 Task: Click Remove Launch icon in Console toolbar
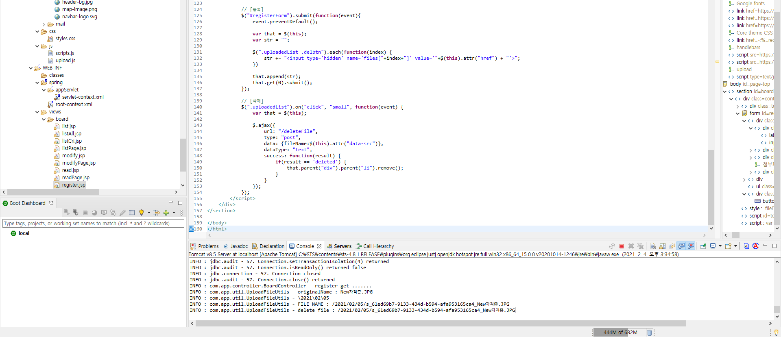point(631,246)
